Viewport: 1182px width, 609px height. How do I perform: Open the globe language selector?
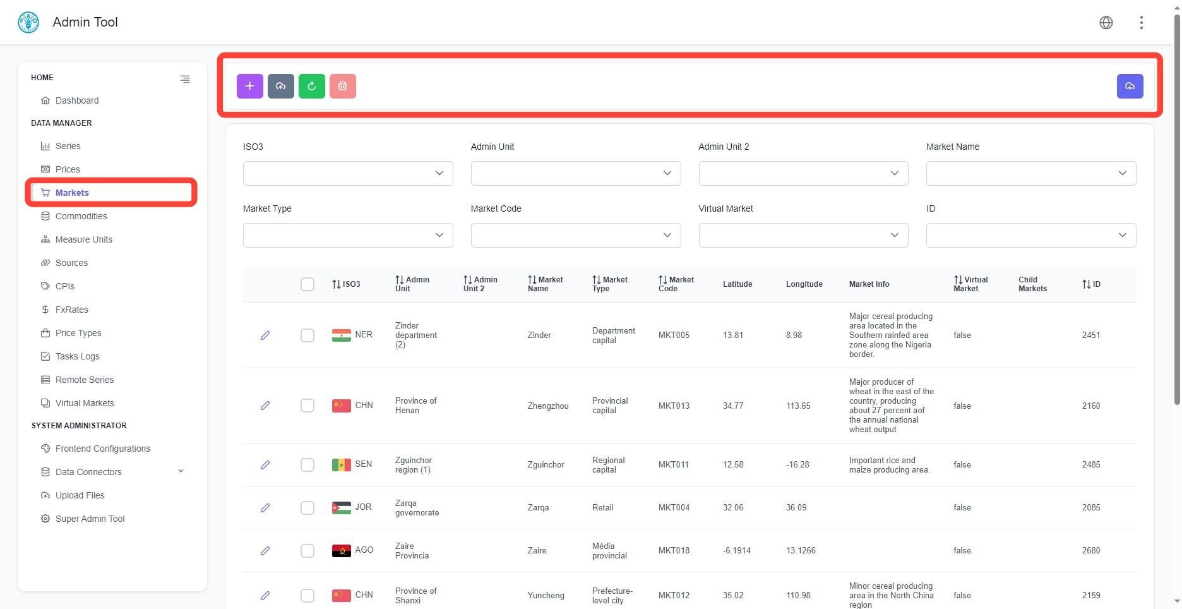pyautogui.click(x=1106, y=23)
